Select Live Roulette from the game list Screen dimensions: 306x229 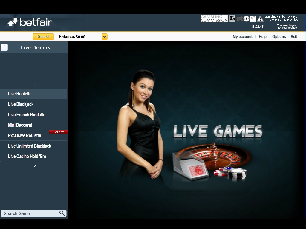tap(20, 94)
